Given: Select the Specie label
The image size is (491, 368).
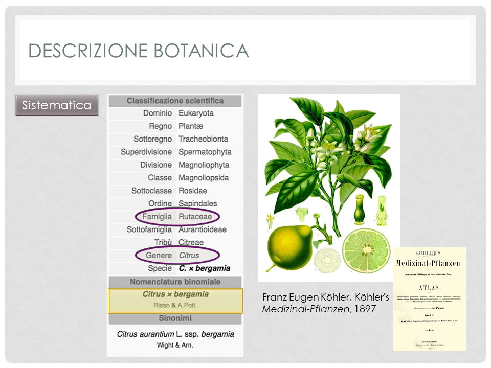Looking at the screenshot, I should point(160,268).
